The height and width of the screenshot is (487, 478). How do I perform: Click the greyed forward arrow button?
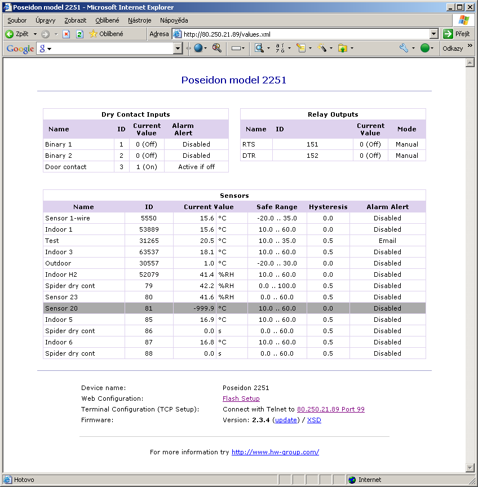point(45,34)
